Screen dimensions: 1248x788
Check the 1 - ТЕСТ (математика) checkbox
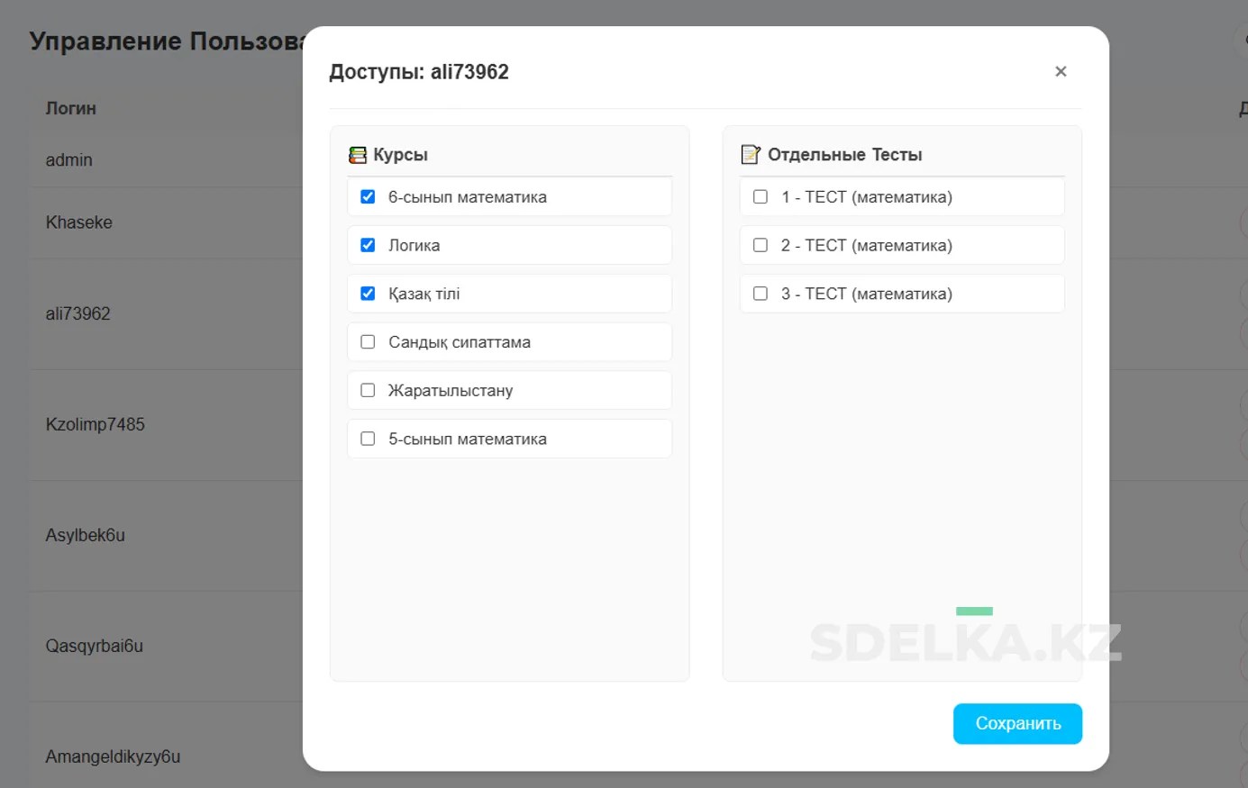[x=761, y=196]
